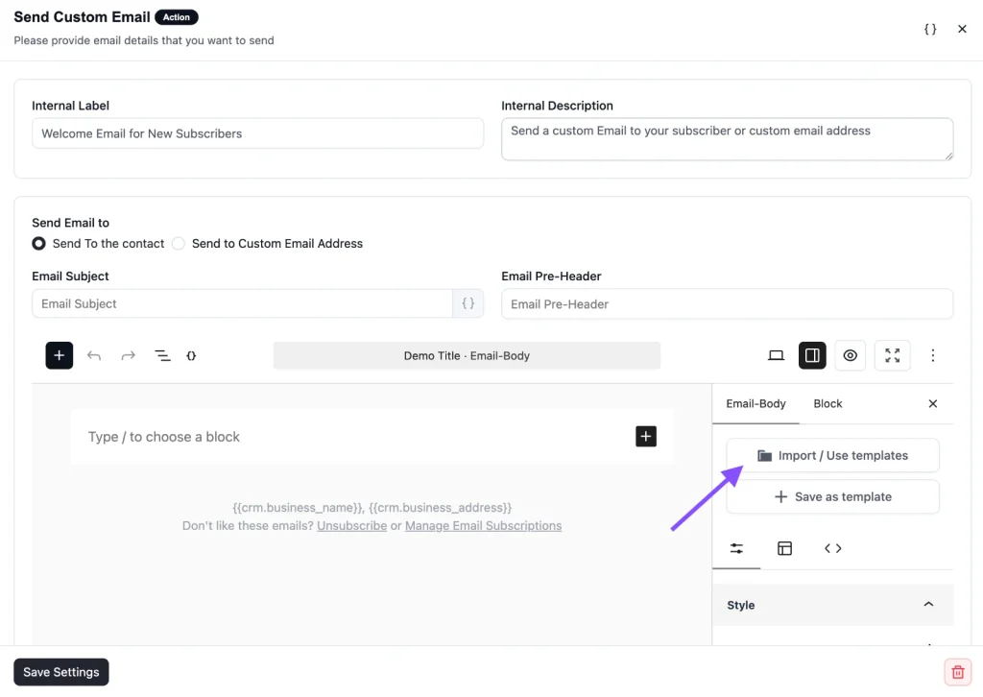Switch to laptop preview device icon
Image resolution: width=983 pixels, height=697 pixels.
(776, 355)
